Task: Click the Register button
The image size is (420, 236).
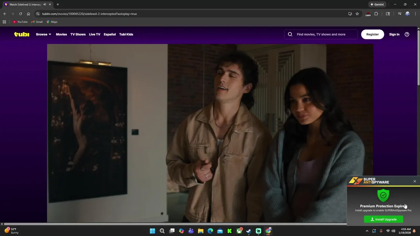Action: pos(372,34)
